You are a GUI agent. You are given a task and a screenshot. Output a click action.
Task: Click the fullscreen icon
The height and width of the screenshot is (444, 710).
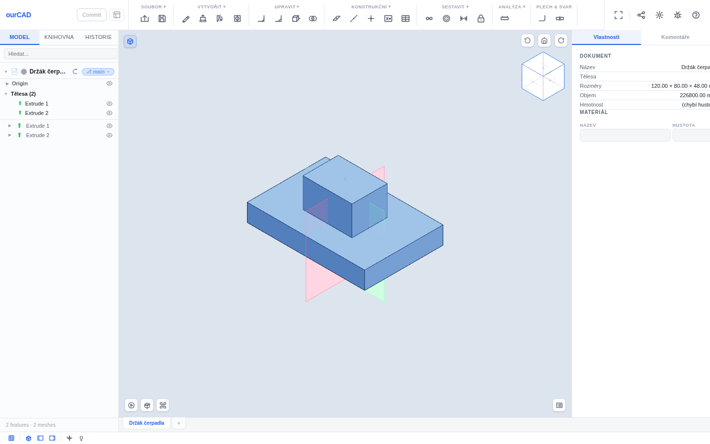click(x=618, y=15)
